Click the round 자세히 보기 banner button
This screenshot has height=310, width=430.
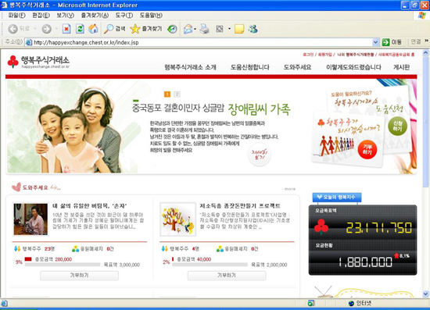coord(259,155)
